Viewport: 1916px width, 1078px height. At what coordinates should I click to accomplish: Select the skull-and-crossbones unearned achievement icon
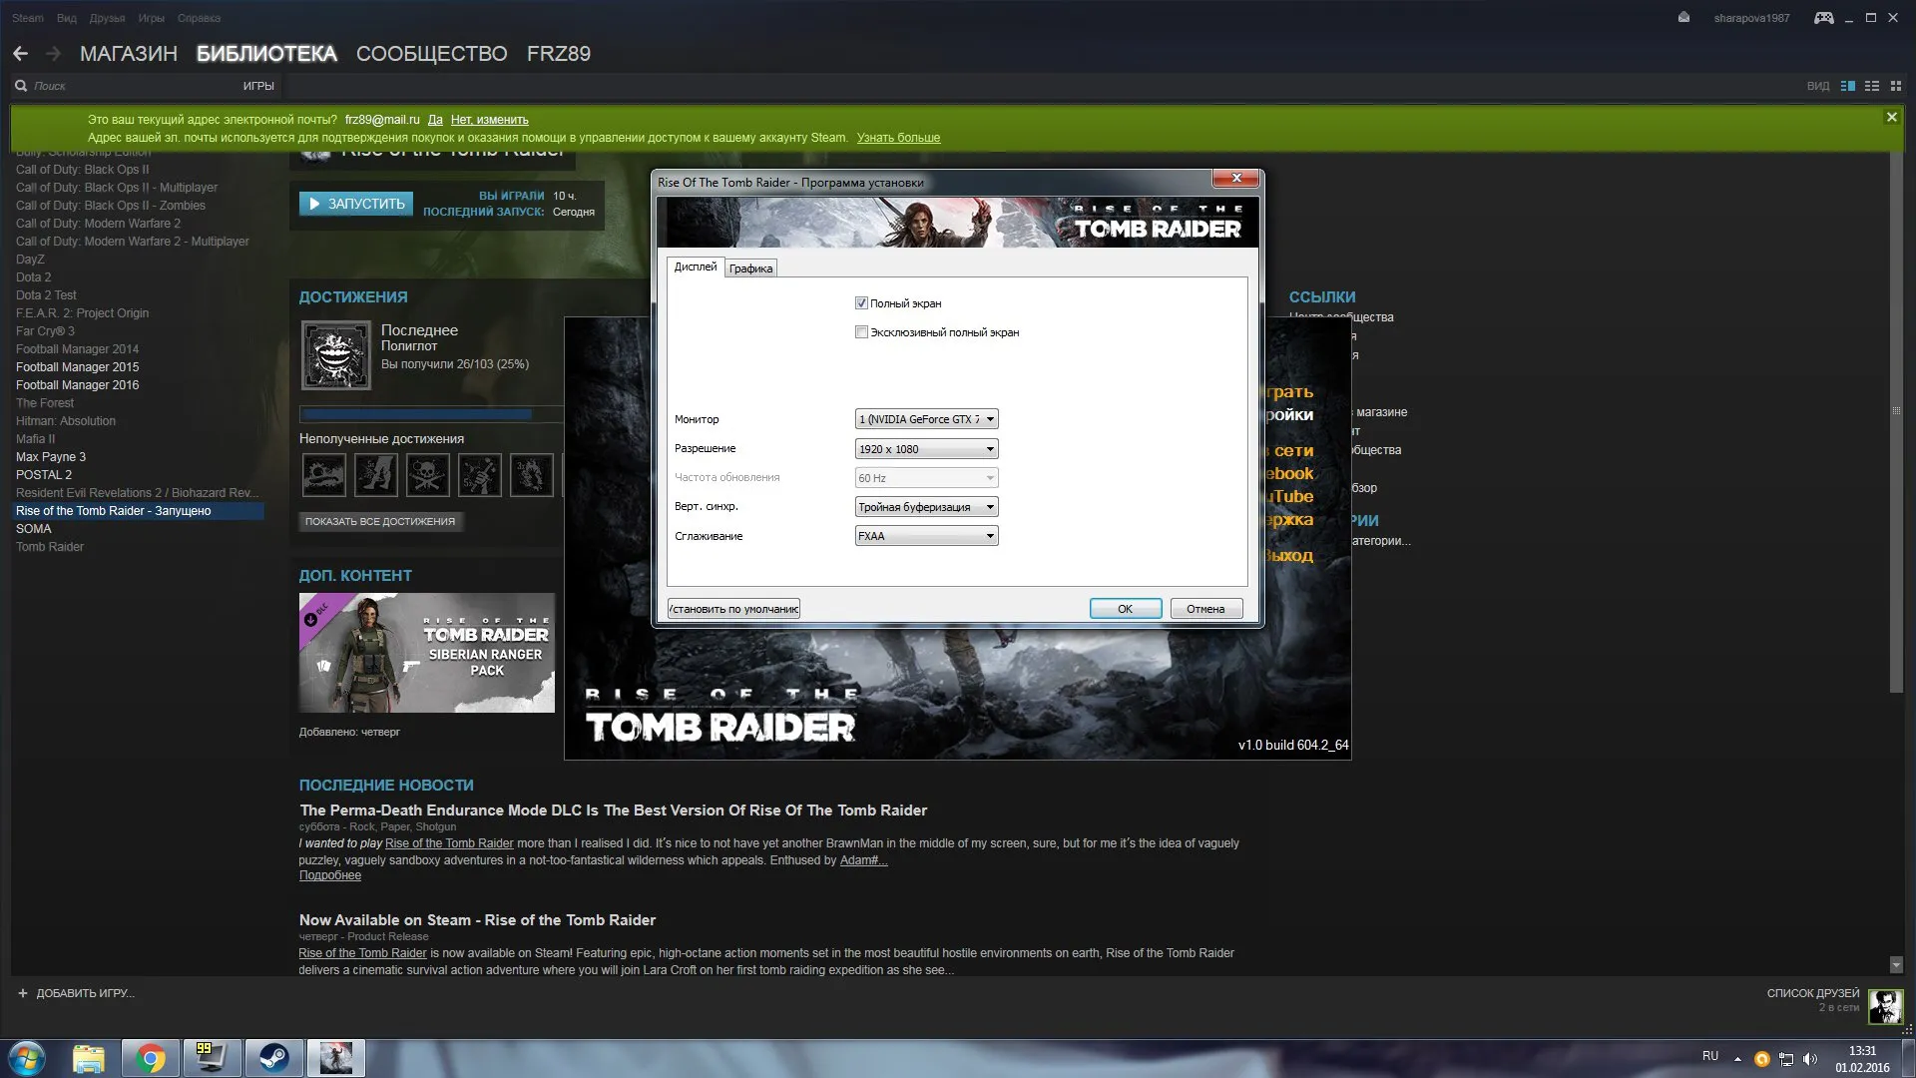pyautogui.click(x=427, y=475)
